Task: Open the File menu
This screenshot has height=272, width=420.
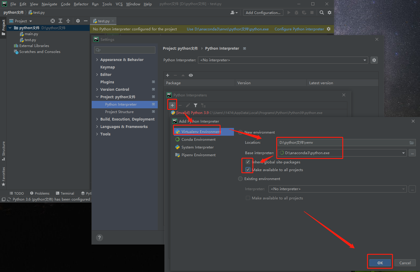Action: coord(13,4)
